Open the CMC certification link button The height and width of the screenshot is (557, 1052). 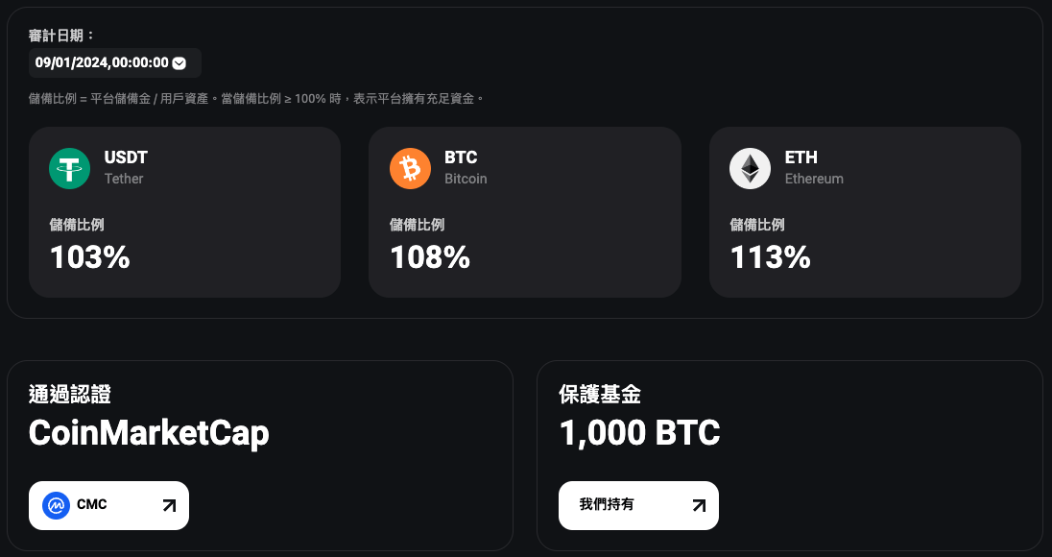tap(108, 505)
